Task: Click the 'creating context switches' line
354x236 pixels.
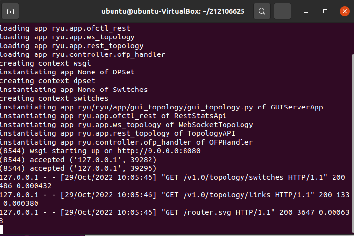Action: pos(54,98)
